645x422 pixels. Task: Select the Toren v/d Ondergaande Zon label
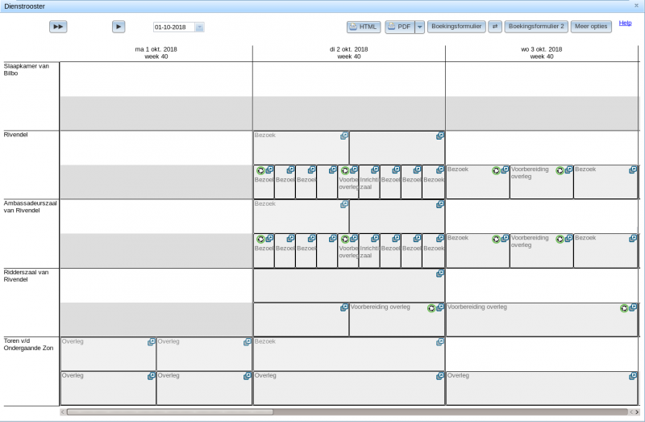pyautogui.click(x=28, y=345)
